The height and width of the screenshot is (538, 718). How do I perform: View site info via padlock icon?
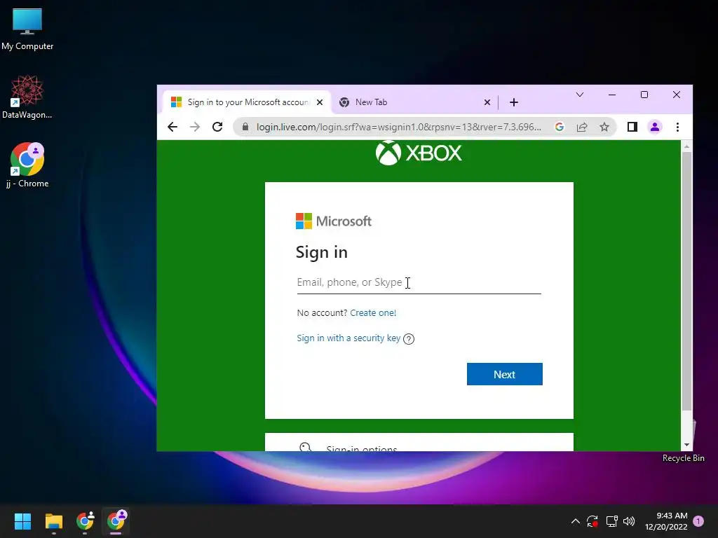coord(245,127)
